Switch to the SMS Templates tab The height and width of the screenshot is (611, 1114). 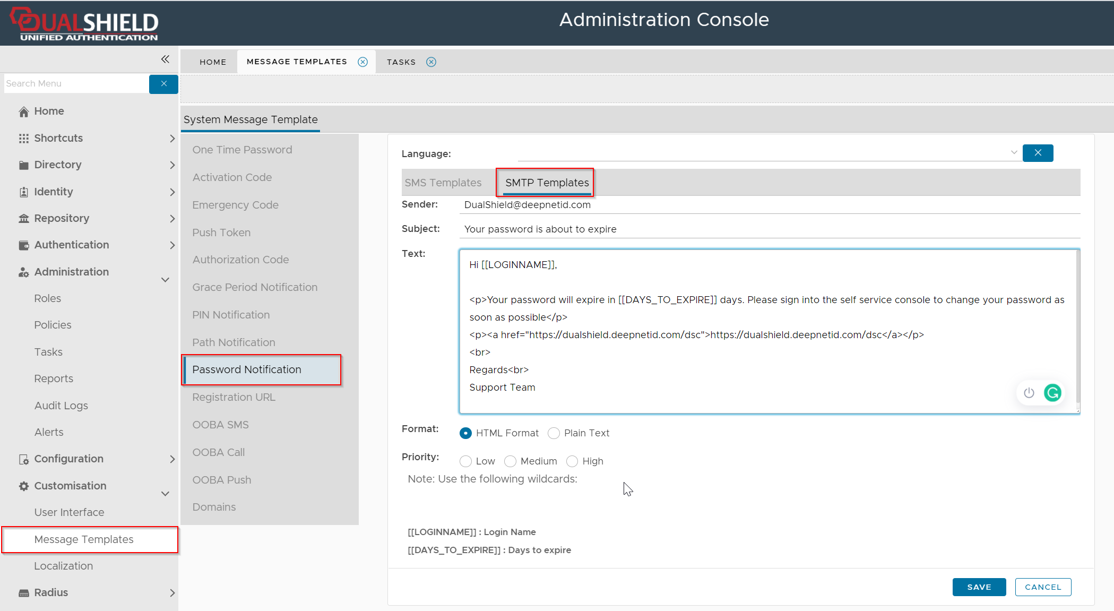pos(444,182)
